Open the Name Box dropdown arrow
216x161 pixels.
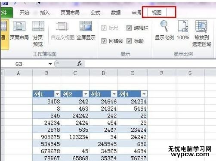50,64
